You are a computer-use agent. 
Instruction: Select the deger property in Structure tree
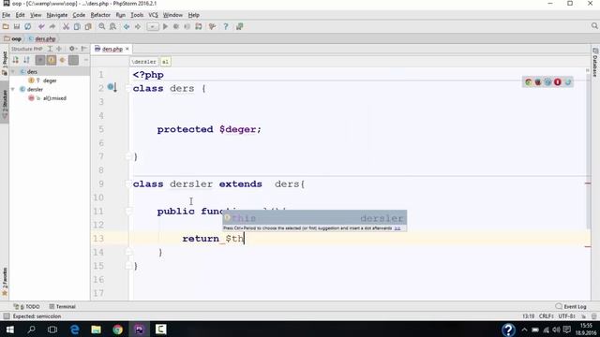pos(50,81)
